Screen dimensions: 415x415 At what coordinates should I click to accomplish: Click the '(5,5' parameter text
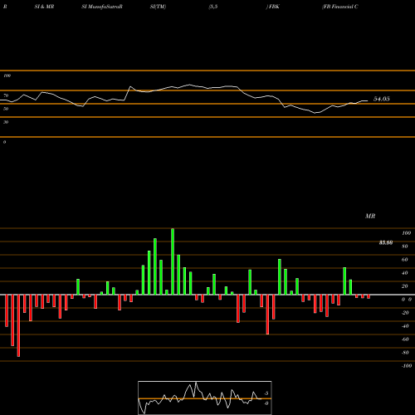tap(213, 7)
